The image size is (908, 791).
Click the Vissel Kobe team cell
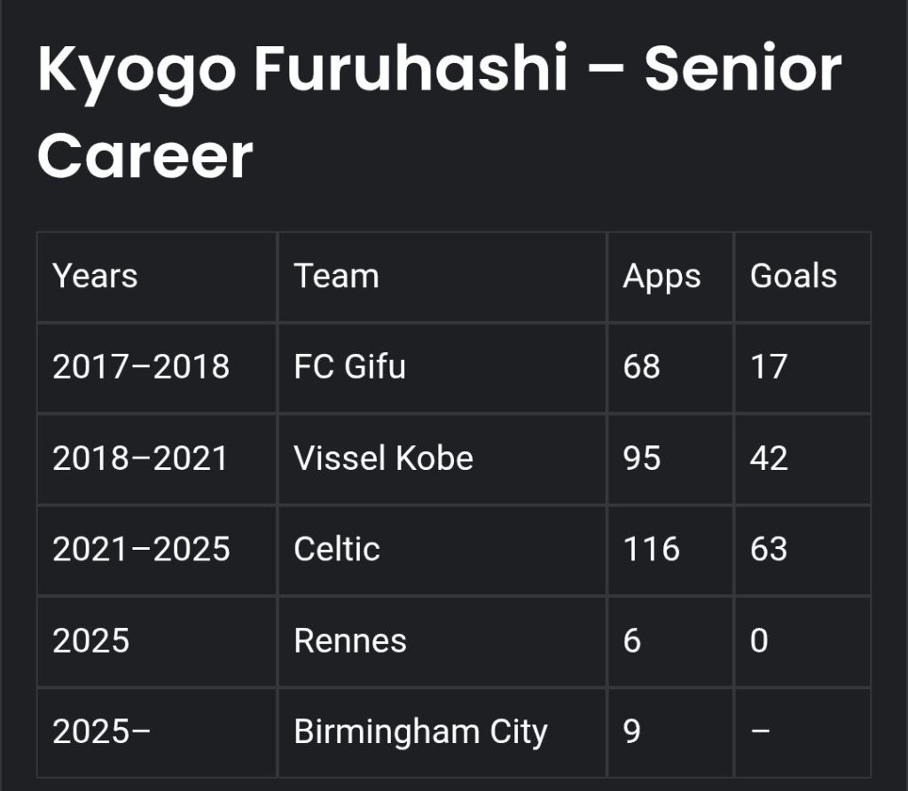pos(442,459)
